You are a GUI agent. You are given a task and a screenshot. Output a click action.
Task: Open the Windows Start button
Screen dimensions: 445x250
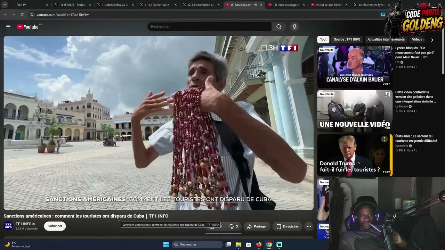166,244
